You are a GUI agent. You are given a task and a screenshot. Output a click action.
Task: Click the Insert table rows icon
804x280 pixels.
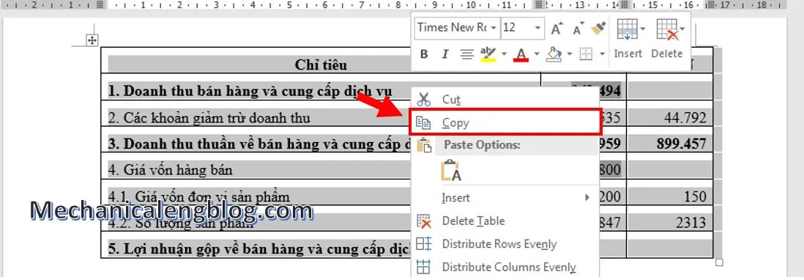coord(627,30)
